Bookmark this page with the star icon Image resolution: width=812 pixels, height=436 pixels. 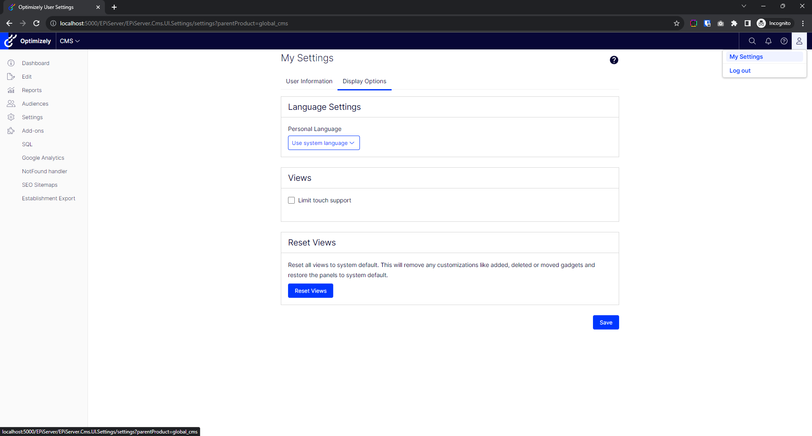pos(676,23)
